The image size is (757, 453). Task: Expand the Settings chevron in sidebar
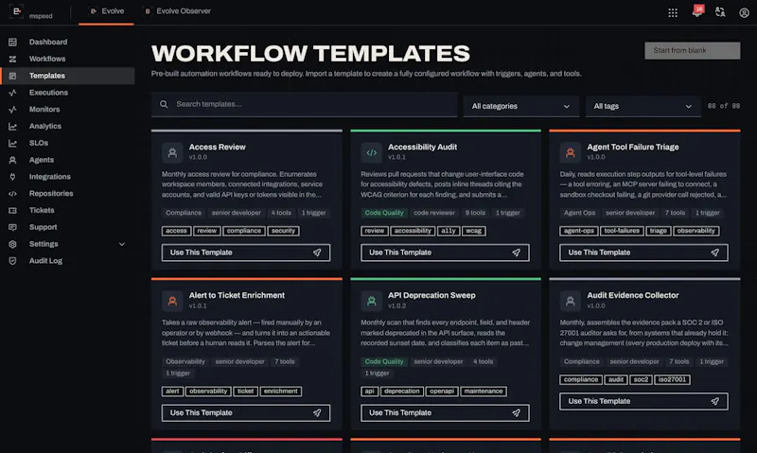(122, 244)
